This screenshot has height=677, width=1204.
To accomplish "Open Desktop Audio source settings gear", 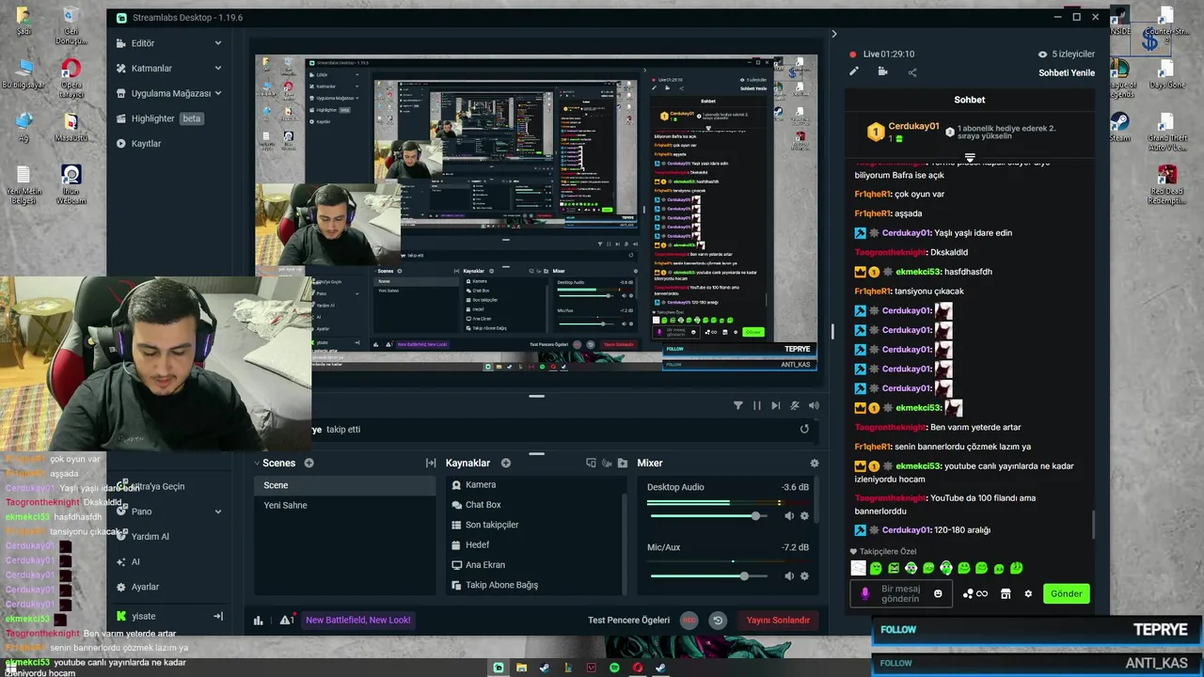I will coord(804,516).
